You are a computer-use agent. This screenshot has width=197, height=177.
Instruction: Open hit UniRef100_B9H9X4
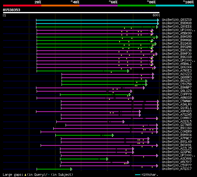[177, 135]
